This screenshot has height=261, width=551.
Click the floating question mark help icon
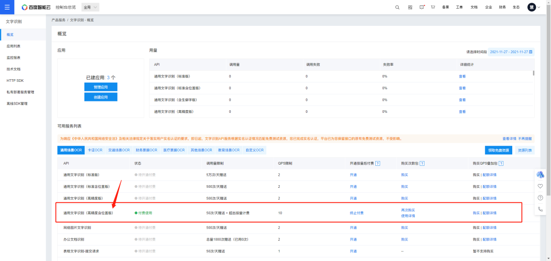[x=540, y=198]
